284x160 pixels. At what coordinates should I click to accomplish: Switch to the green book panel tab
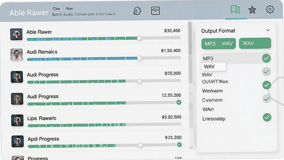point(235,10)
